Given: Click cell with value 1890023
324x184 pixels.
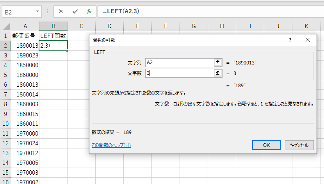Looking at the screenshot, I should pos(25,55).
